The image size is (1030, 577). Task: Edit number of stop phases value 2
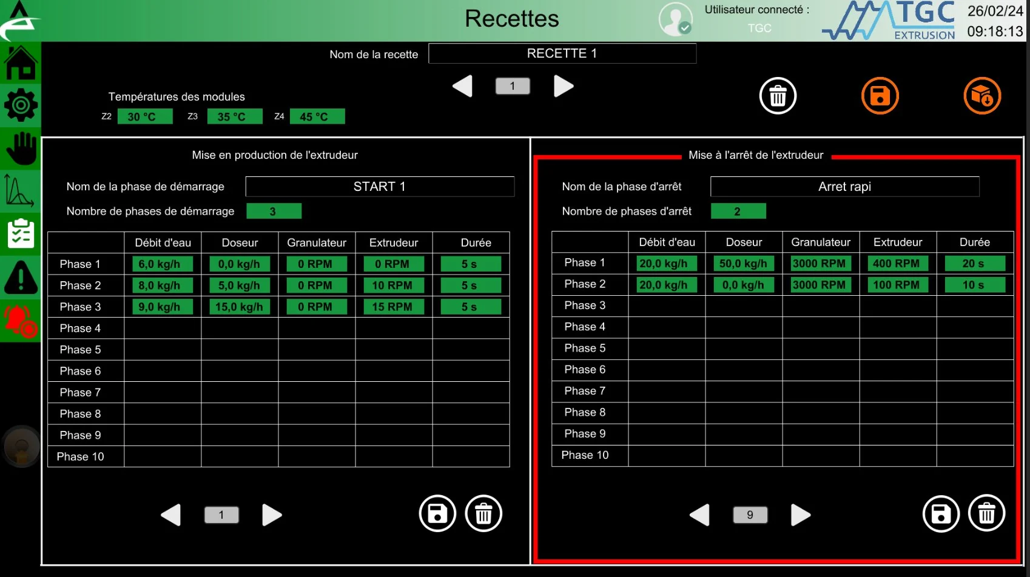738,211
